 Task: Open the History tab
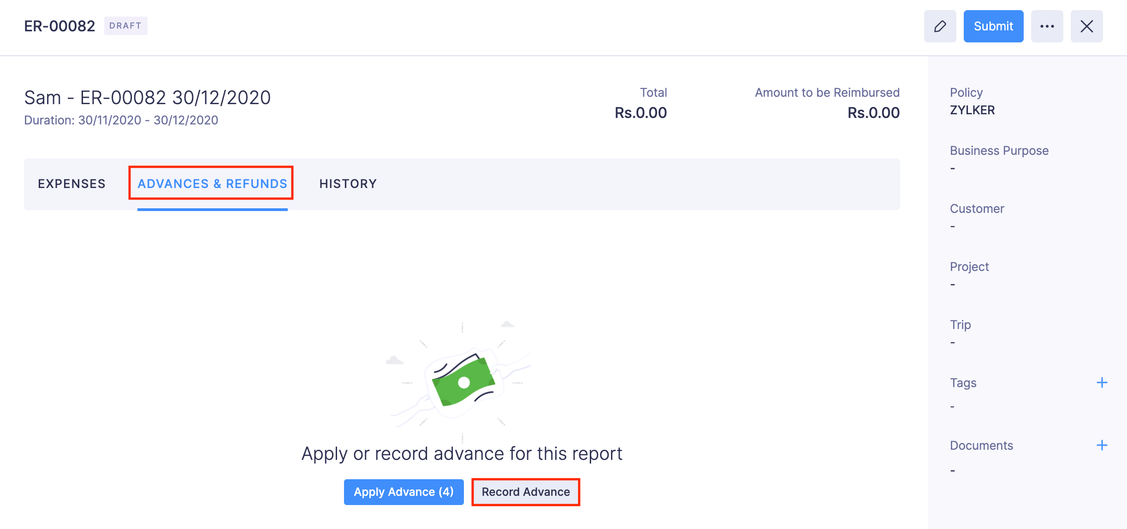coord(348,184)
